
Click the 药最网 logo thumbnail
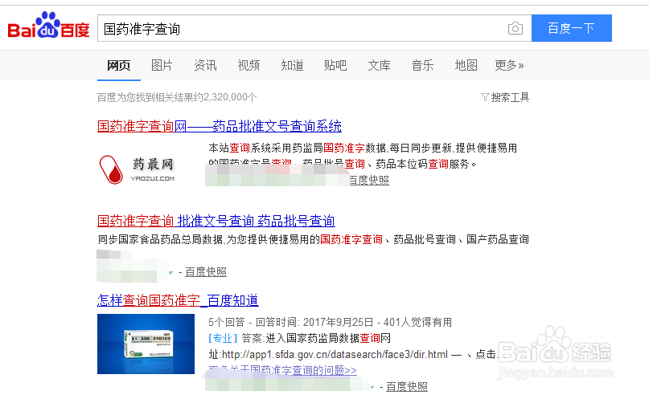(x=137, y=169)
